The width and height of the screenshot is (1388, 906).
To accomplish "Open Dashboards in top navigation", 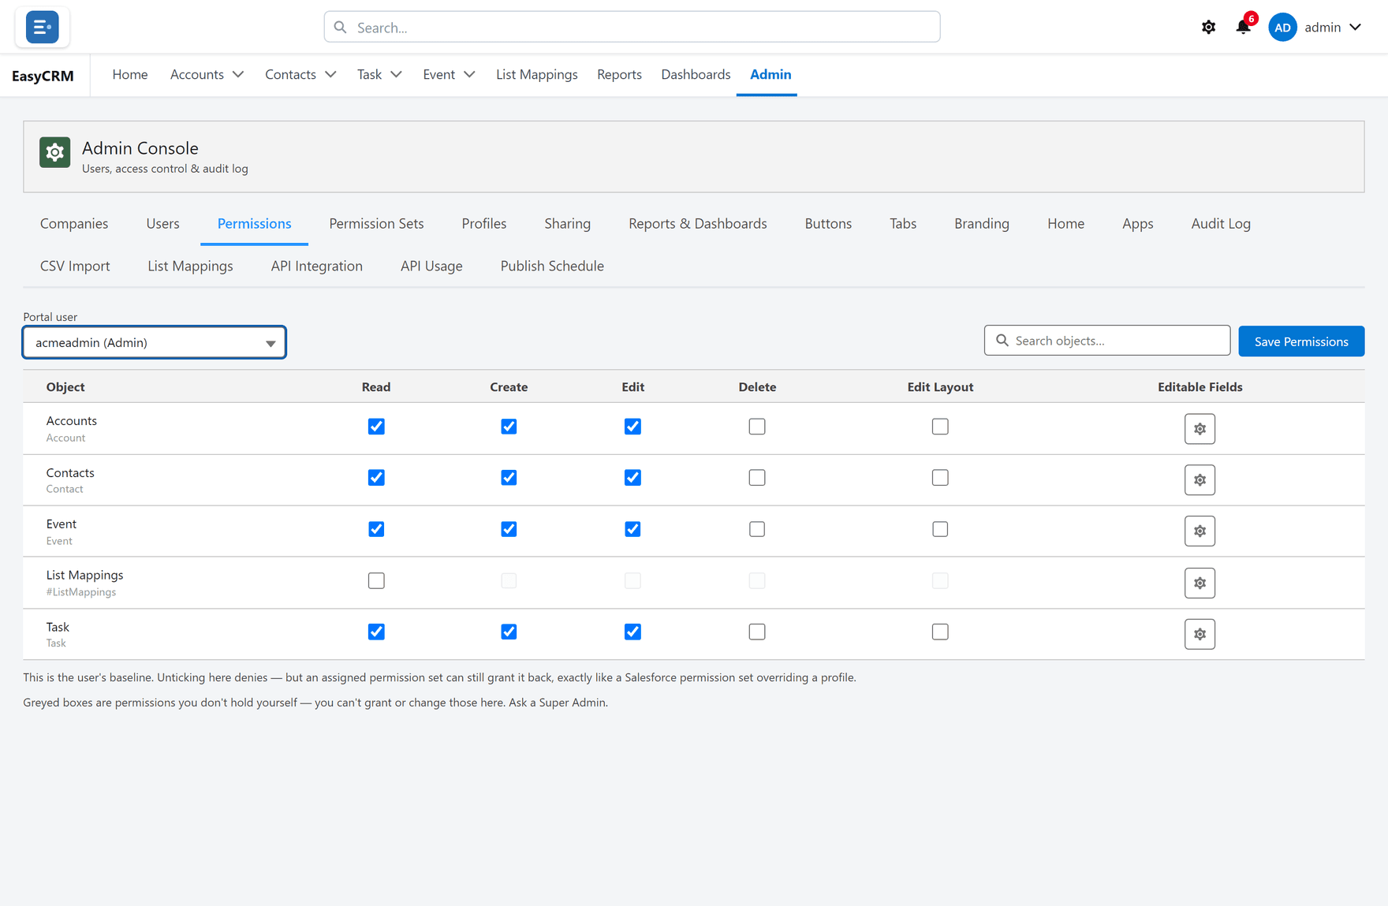I will [x=696, y=75].
